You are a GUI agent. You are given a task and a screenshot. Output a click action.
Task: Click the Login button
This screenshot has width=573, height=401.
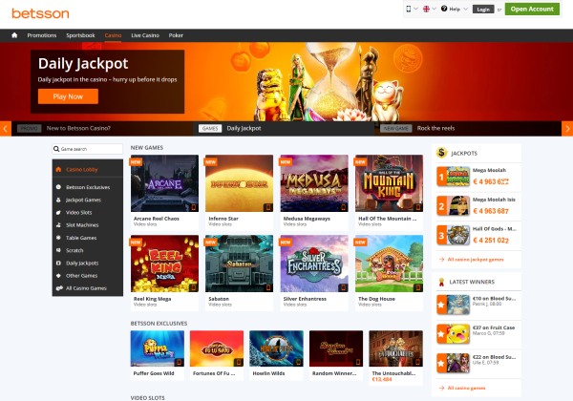click(x=483, y=10)
